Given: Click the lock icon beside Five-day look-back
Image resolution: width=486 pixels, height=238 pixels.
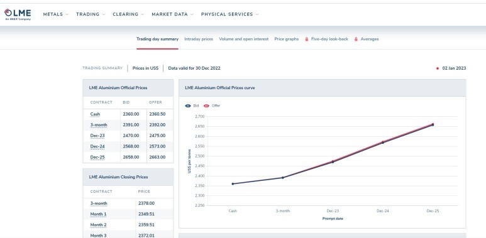Looking at the screenshot, I should (x=307, y=40).
